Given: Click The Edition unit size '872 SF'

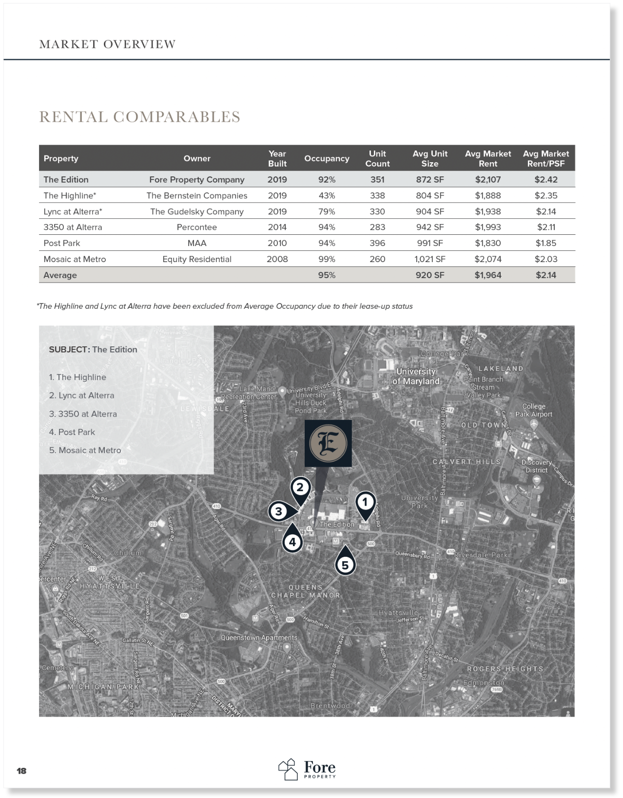Looking at the screenshot, I should tap(430, 179).
